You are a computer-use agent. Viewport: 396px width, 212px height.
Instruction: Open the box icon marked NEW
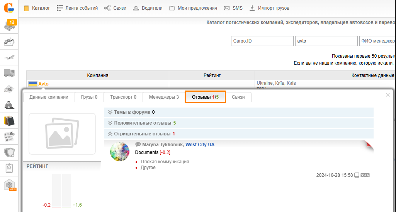[9, 185]
